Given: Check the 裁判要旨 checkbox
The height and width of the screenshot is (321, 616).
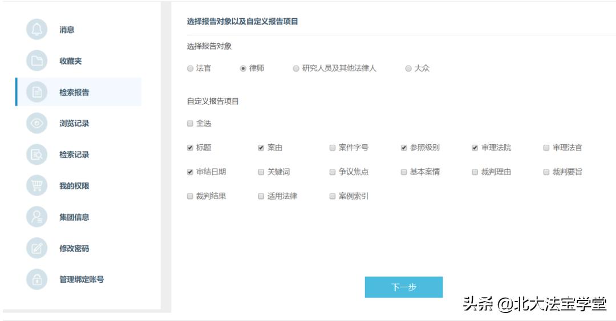Looking at the screenshot, I should [546, 172].
